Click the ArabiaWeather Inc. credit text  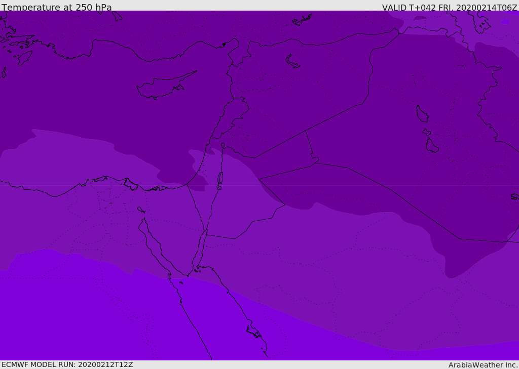(x=483, y=365)
